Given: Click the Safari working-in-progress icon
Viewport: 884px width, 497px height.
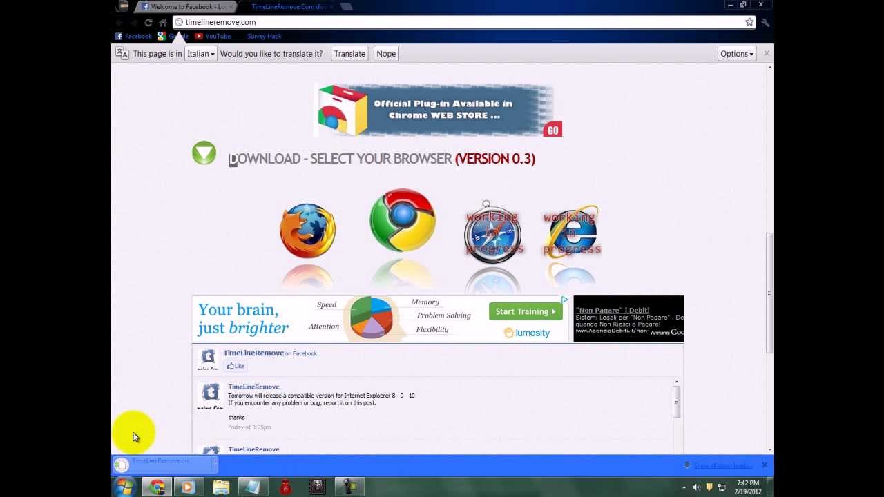Looking at the screenshot, I should [x=492, y=233].
